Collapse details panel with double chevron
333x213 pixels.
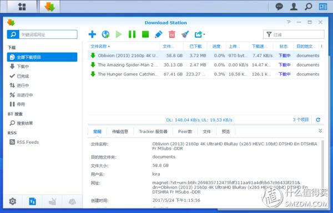pyautogui.click(x=320, y=131)
